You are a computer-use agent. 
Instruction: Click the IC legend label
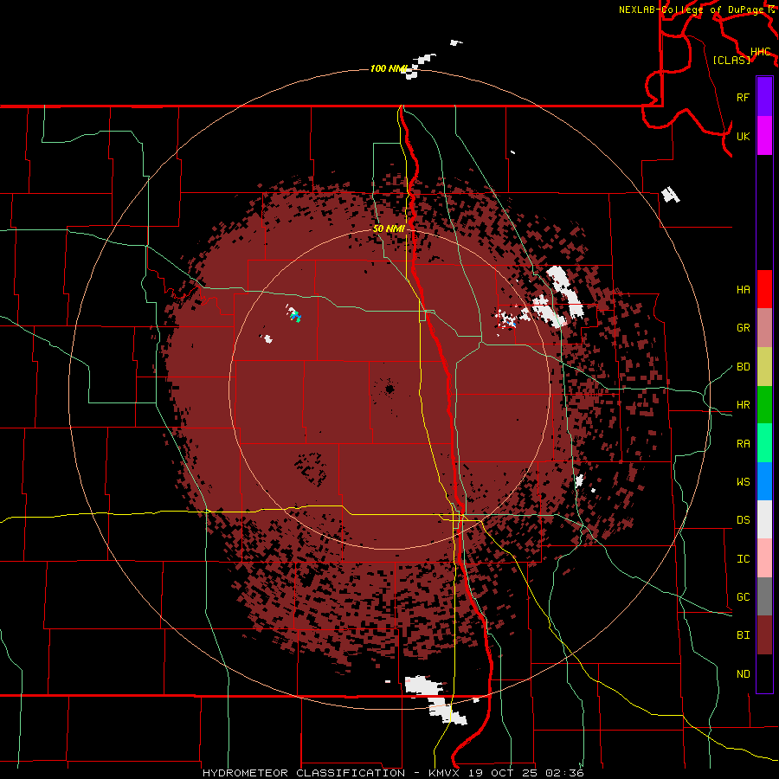click(x=743, y=559)
